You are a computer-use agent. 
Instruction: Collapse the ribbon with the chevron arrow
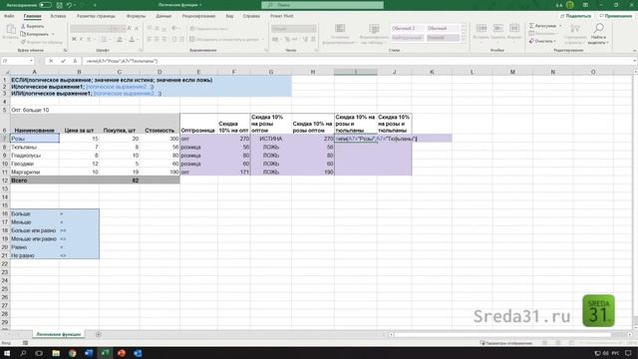pos(634,50)
